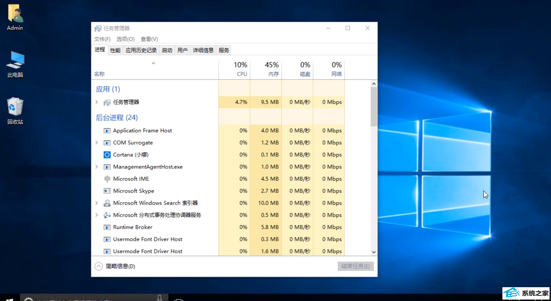The height and width of the screenshot is (301, 551).
Task: Select the Microsoft Skype process name
Action: coord(133,191)
